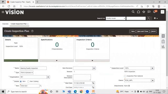Open the browser home page

coord(14,6)
